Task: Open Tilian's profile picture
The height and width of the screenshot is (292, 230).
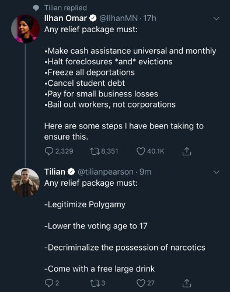Action: pos(26,182)
